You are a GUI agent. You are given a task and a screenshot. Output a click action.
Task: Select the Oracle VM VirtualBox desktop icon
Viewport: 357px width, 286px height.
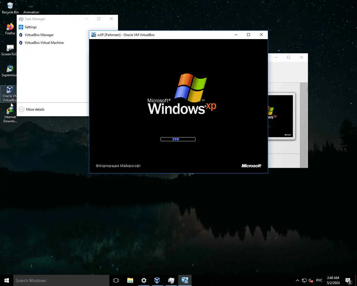[9, 94]
